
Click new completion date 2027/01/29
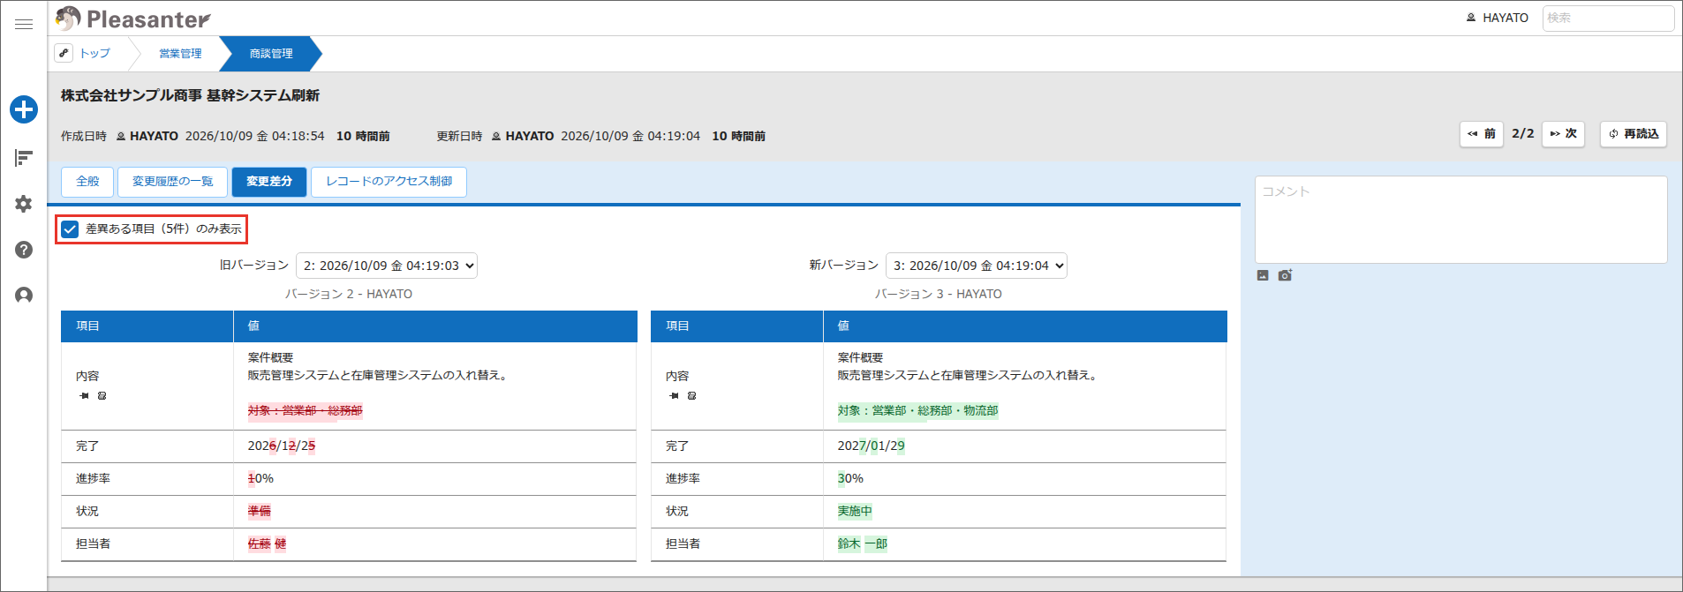[x=872, y=446]
